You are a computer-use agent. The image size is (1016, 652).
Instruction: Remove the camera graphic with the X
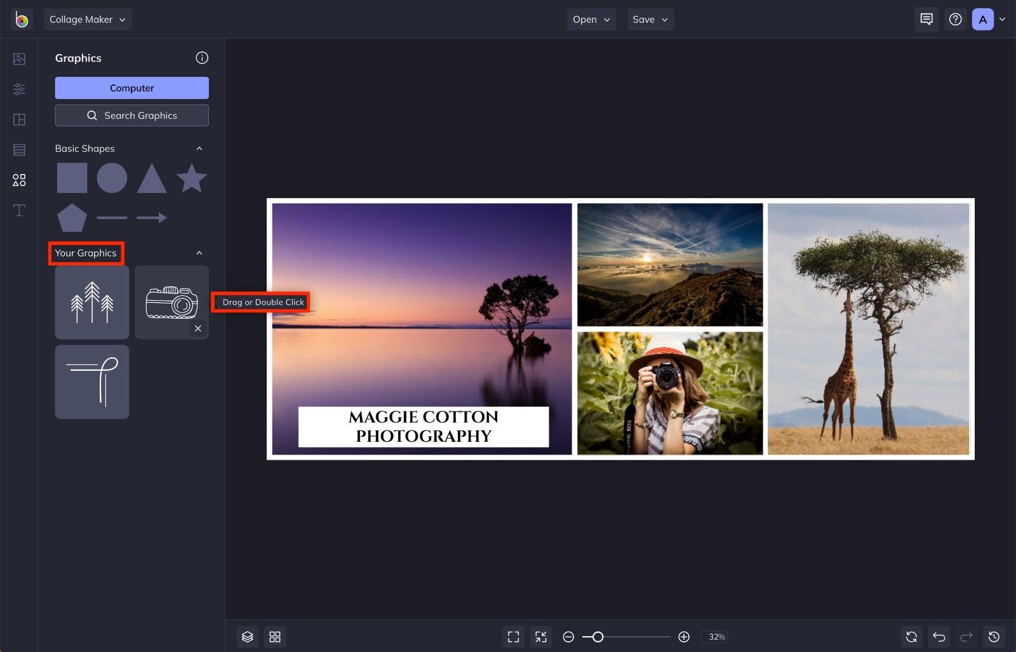pyautogui.click(x=197, y=328)
